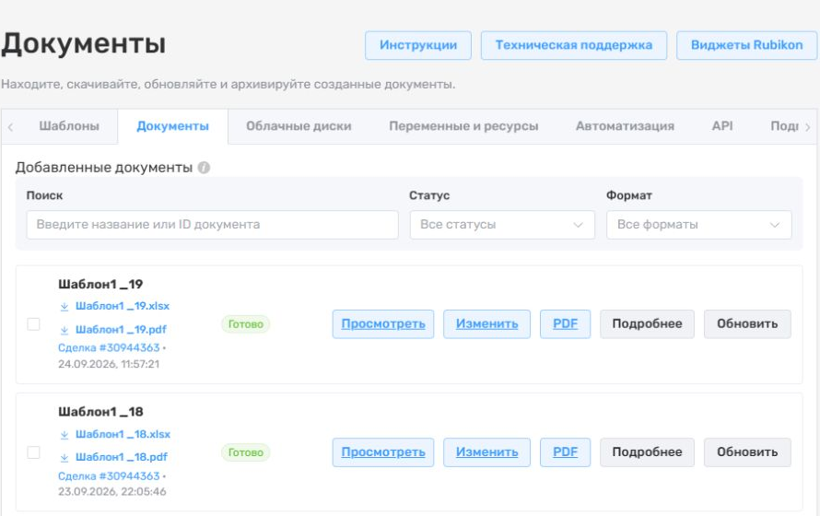820x516 pixels.
Task: Click Обновить for Шаблон1_19
Action: [x=747, y=324]
